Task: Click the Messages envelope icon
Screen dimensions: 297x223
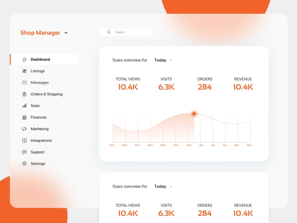Action: pos(24,83)
